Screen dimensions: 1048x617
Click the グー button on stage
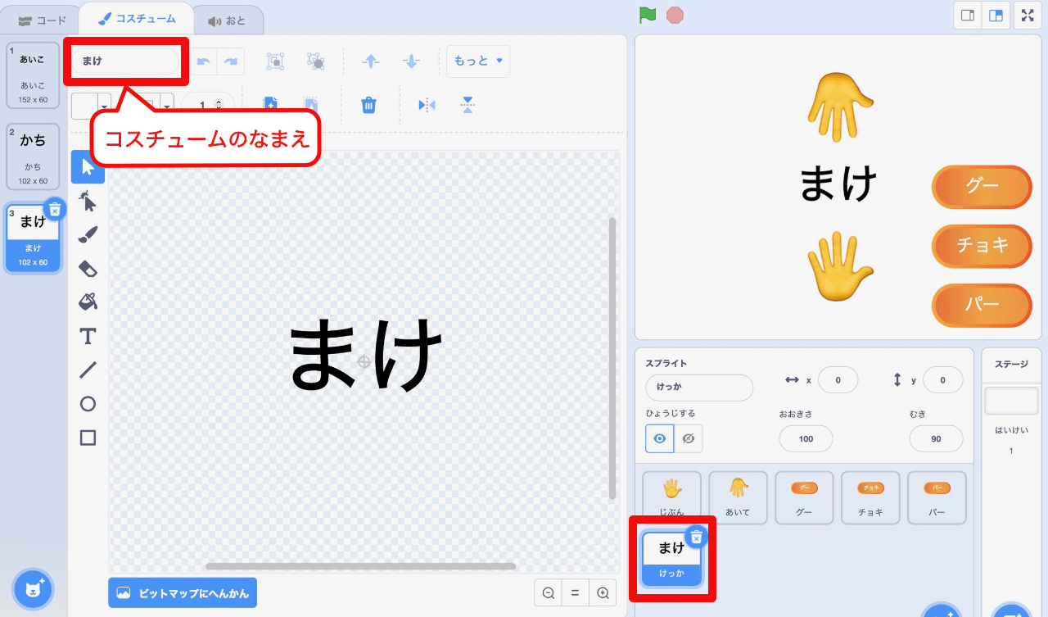(982, 187)
